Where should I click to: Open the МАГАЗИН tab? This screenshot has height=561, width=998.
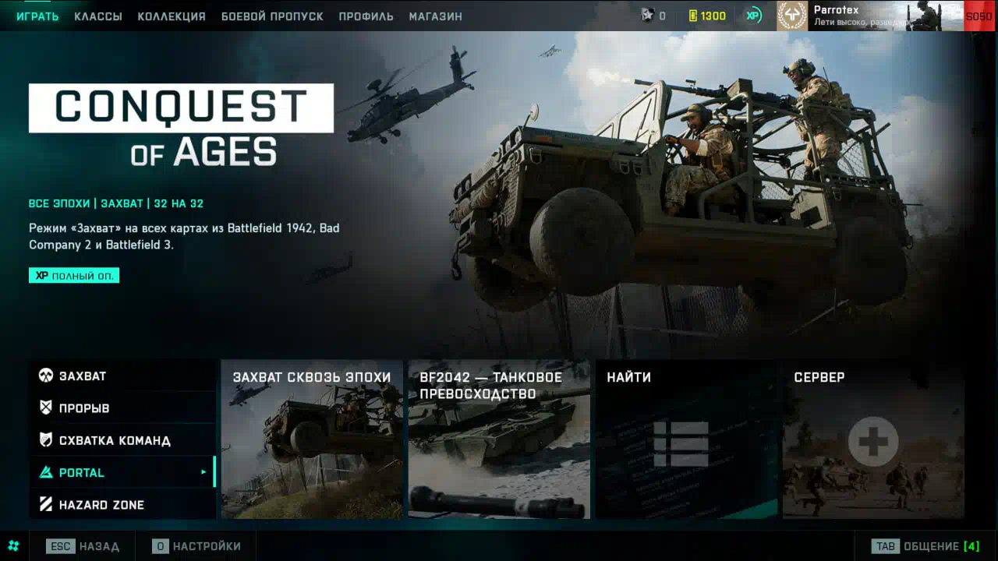[x=435, y=16]
